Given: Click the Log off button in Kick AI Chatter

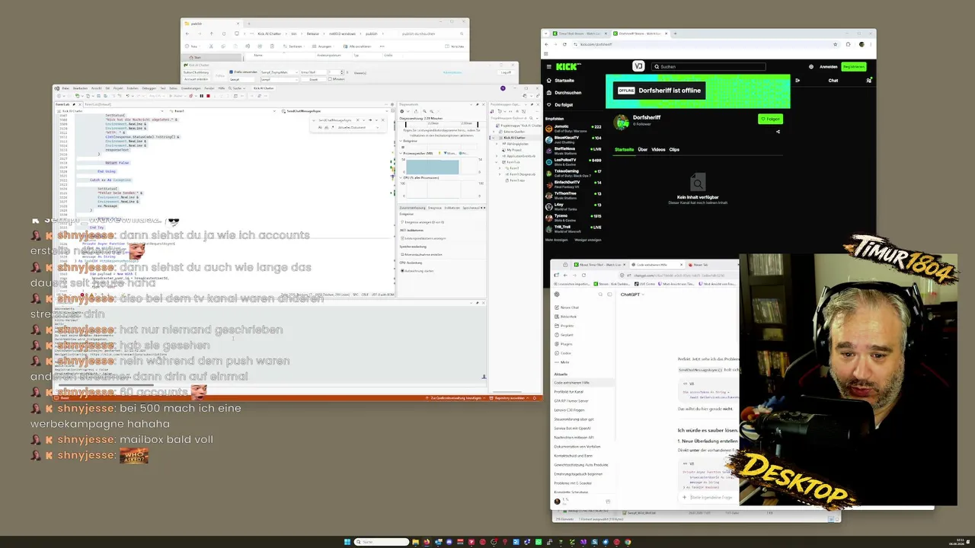Looking at the screenshot, I should [505, 72].
